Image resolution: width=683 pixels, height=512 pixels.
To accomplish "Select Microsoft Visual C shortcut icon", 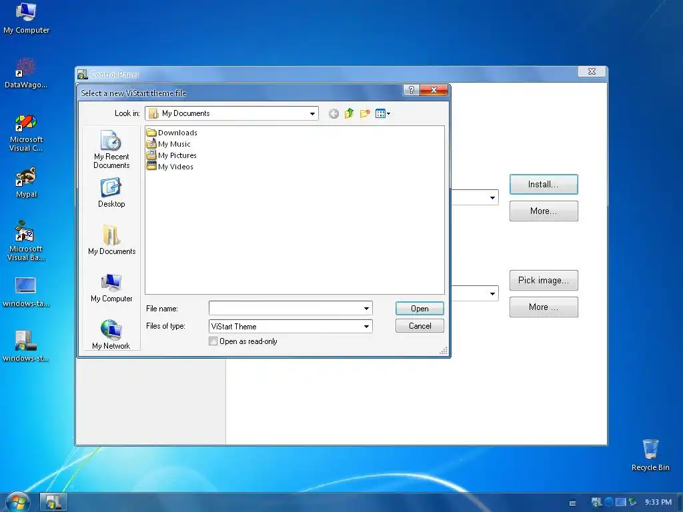I will point(26,133).
